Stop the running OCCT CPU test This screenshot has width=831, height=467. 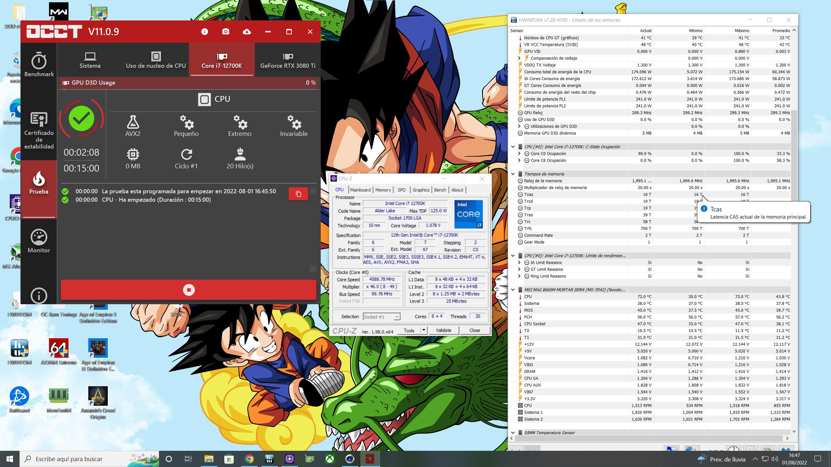(x=189, y=290)
